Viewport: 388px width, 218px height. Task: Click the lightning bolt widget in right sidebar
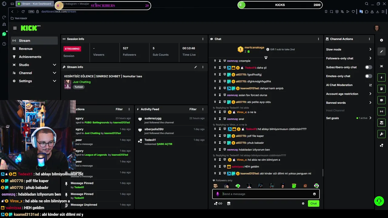381,78
